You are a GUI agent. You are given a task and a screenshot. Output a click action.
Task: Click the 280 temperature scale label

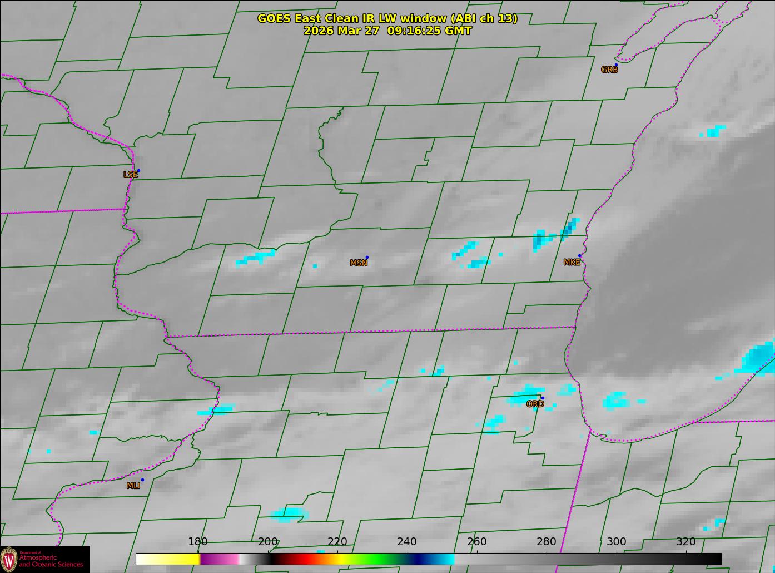547,542
